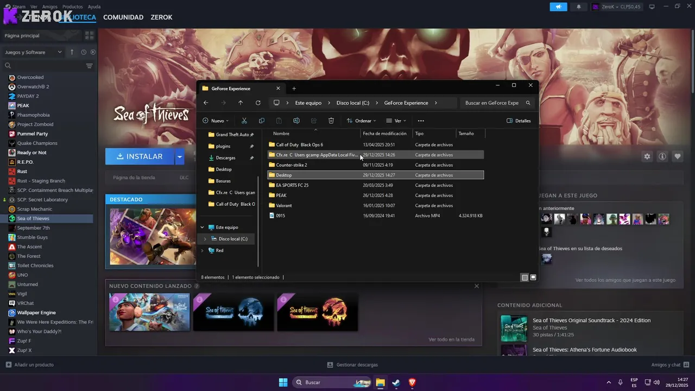
Task: Open Juegos y Software filter dropdown
Action: point(34,52)
